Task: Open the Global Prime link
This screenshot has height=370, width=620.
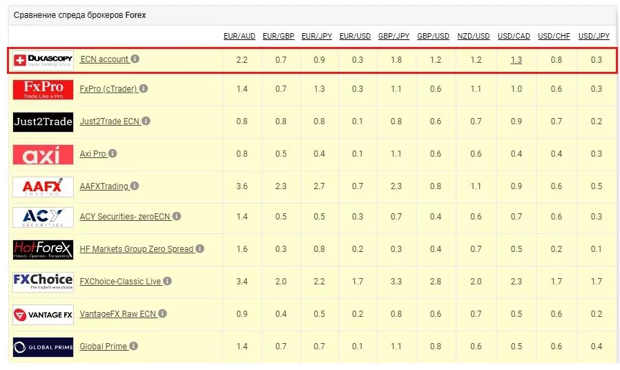Action: click(x=103, y=347)
